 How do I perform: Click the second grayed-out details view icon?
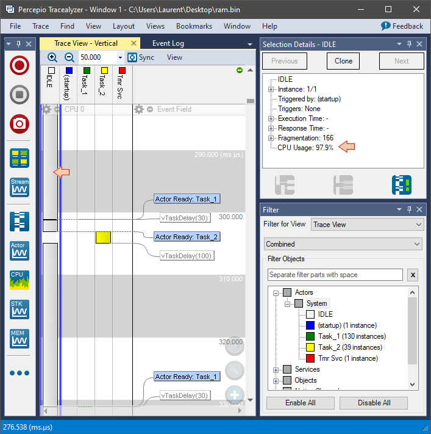click(x=343, y=185)
